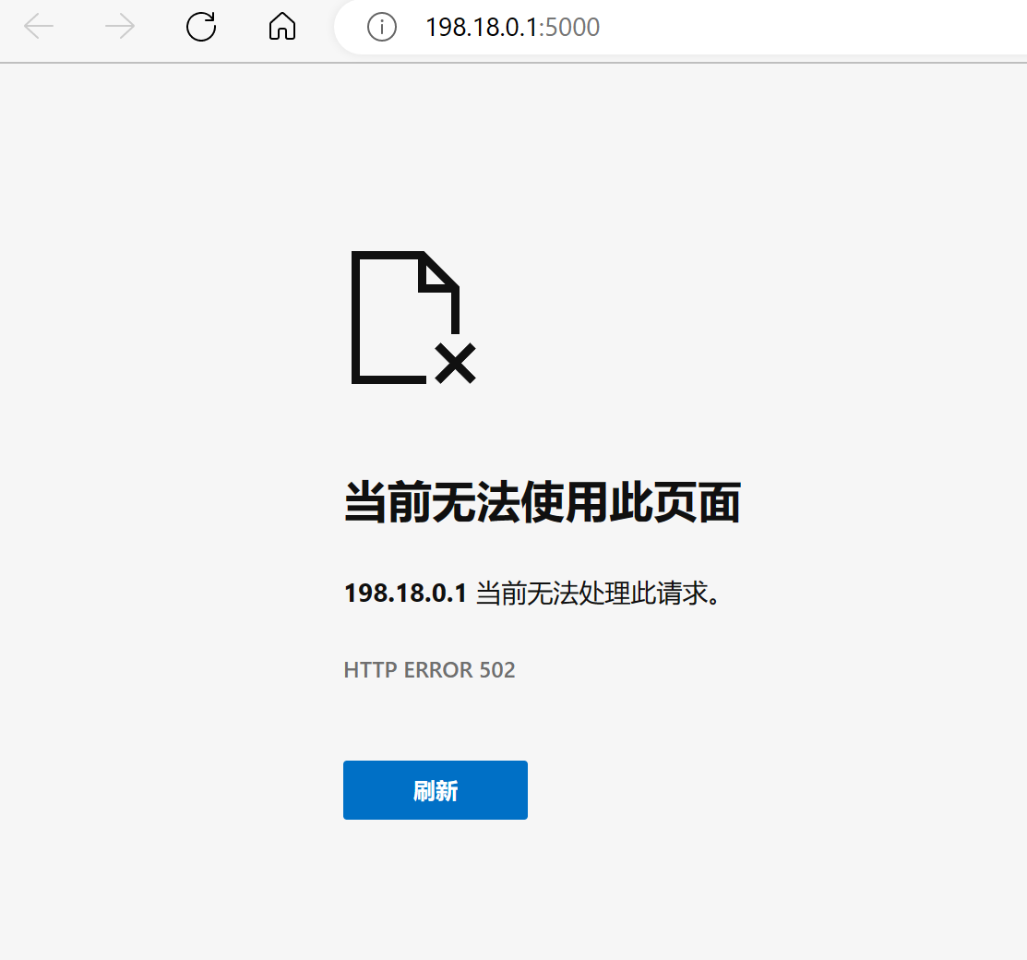This screenshot has height=960, width=1027.
Task: Select the home icon in the toolbar
Action: click(281, 28)
